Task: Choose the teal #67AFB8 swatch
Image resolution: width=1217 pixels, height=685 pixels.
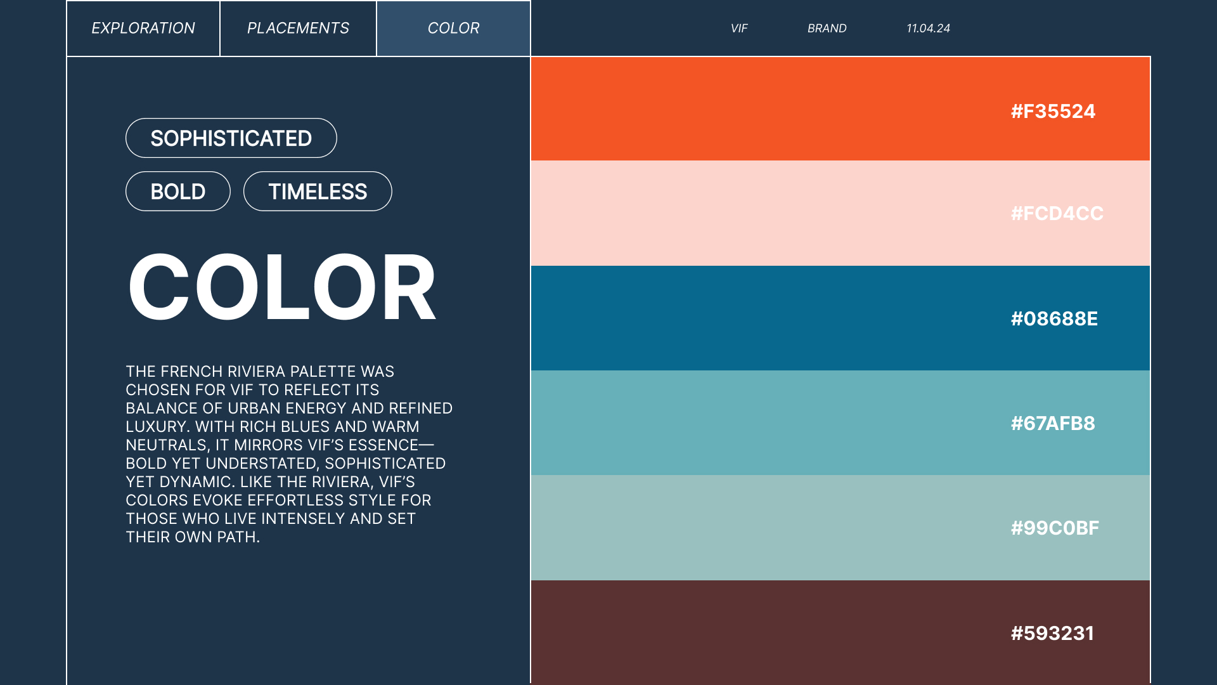Action: [x=761, y=423]
